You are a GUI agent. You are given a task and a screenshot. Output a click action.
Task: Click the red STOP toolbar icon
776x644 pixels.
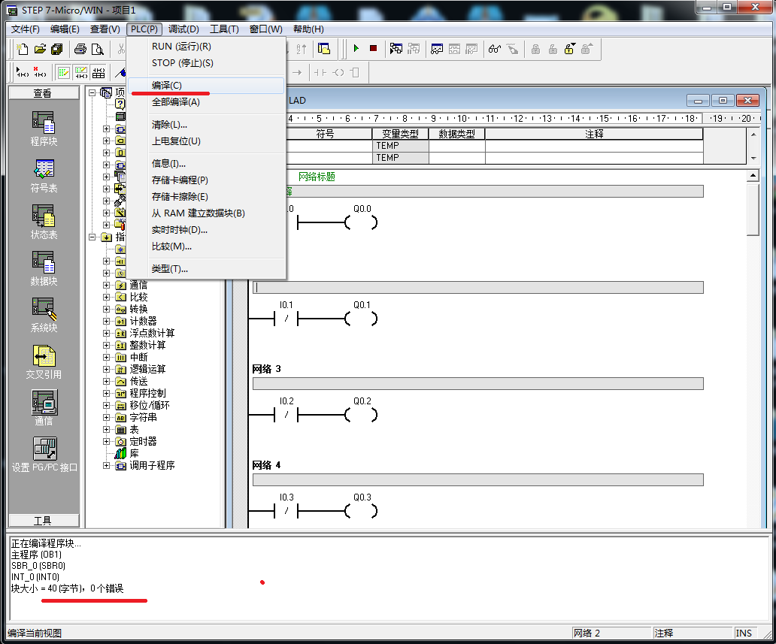click(373, 49)
